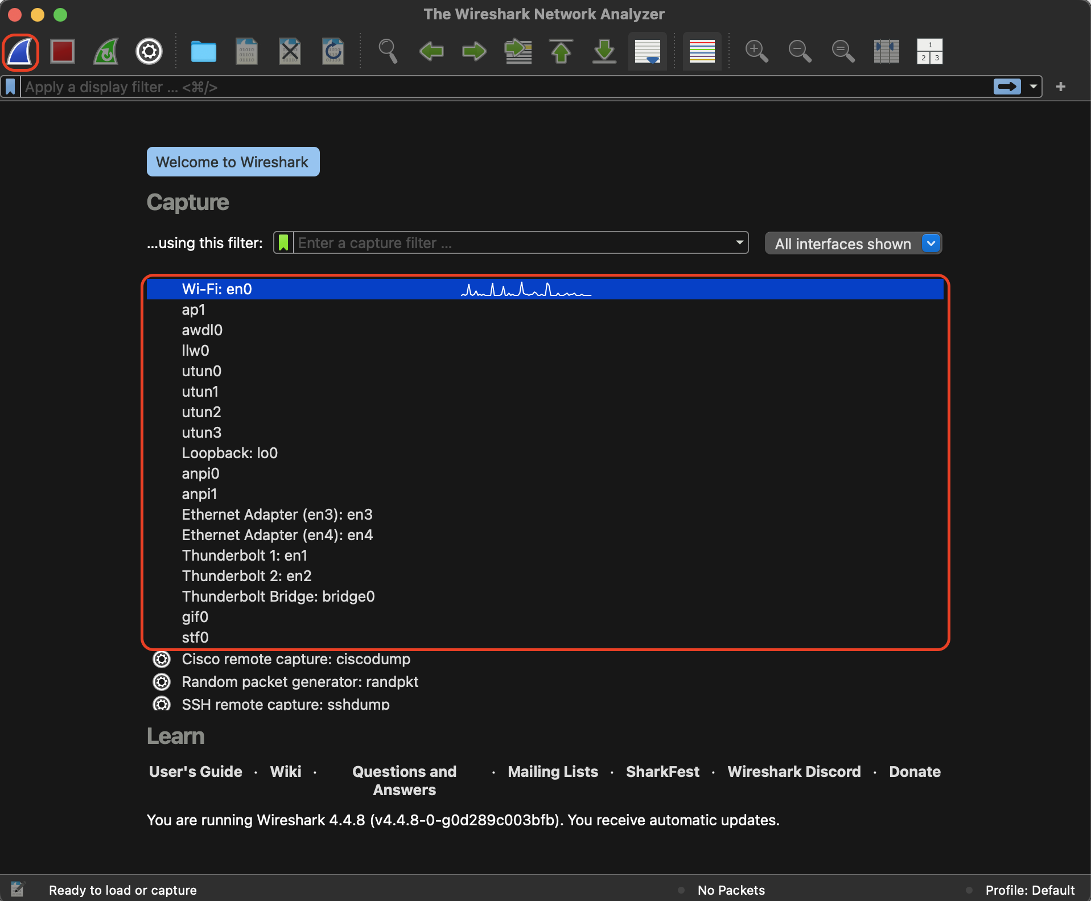The width and height of the screenshot is (1091, 901).
Task: Expand the capture filter dropdown arrow
Action: (x=739, y=243)
